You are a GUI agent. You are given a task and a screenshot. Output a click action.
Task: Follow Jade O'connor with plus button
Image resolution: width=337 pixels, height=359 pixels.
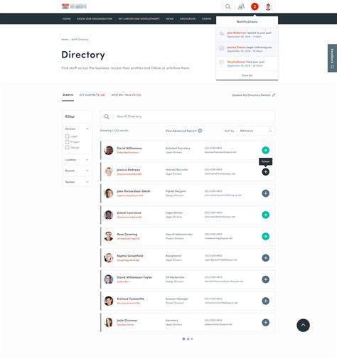click(x=265, y=323)
